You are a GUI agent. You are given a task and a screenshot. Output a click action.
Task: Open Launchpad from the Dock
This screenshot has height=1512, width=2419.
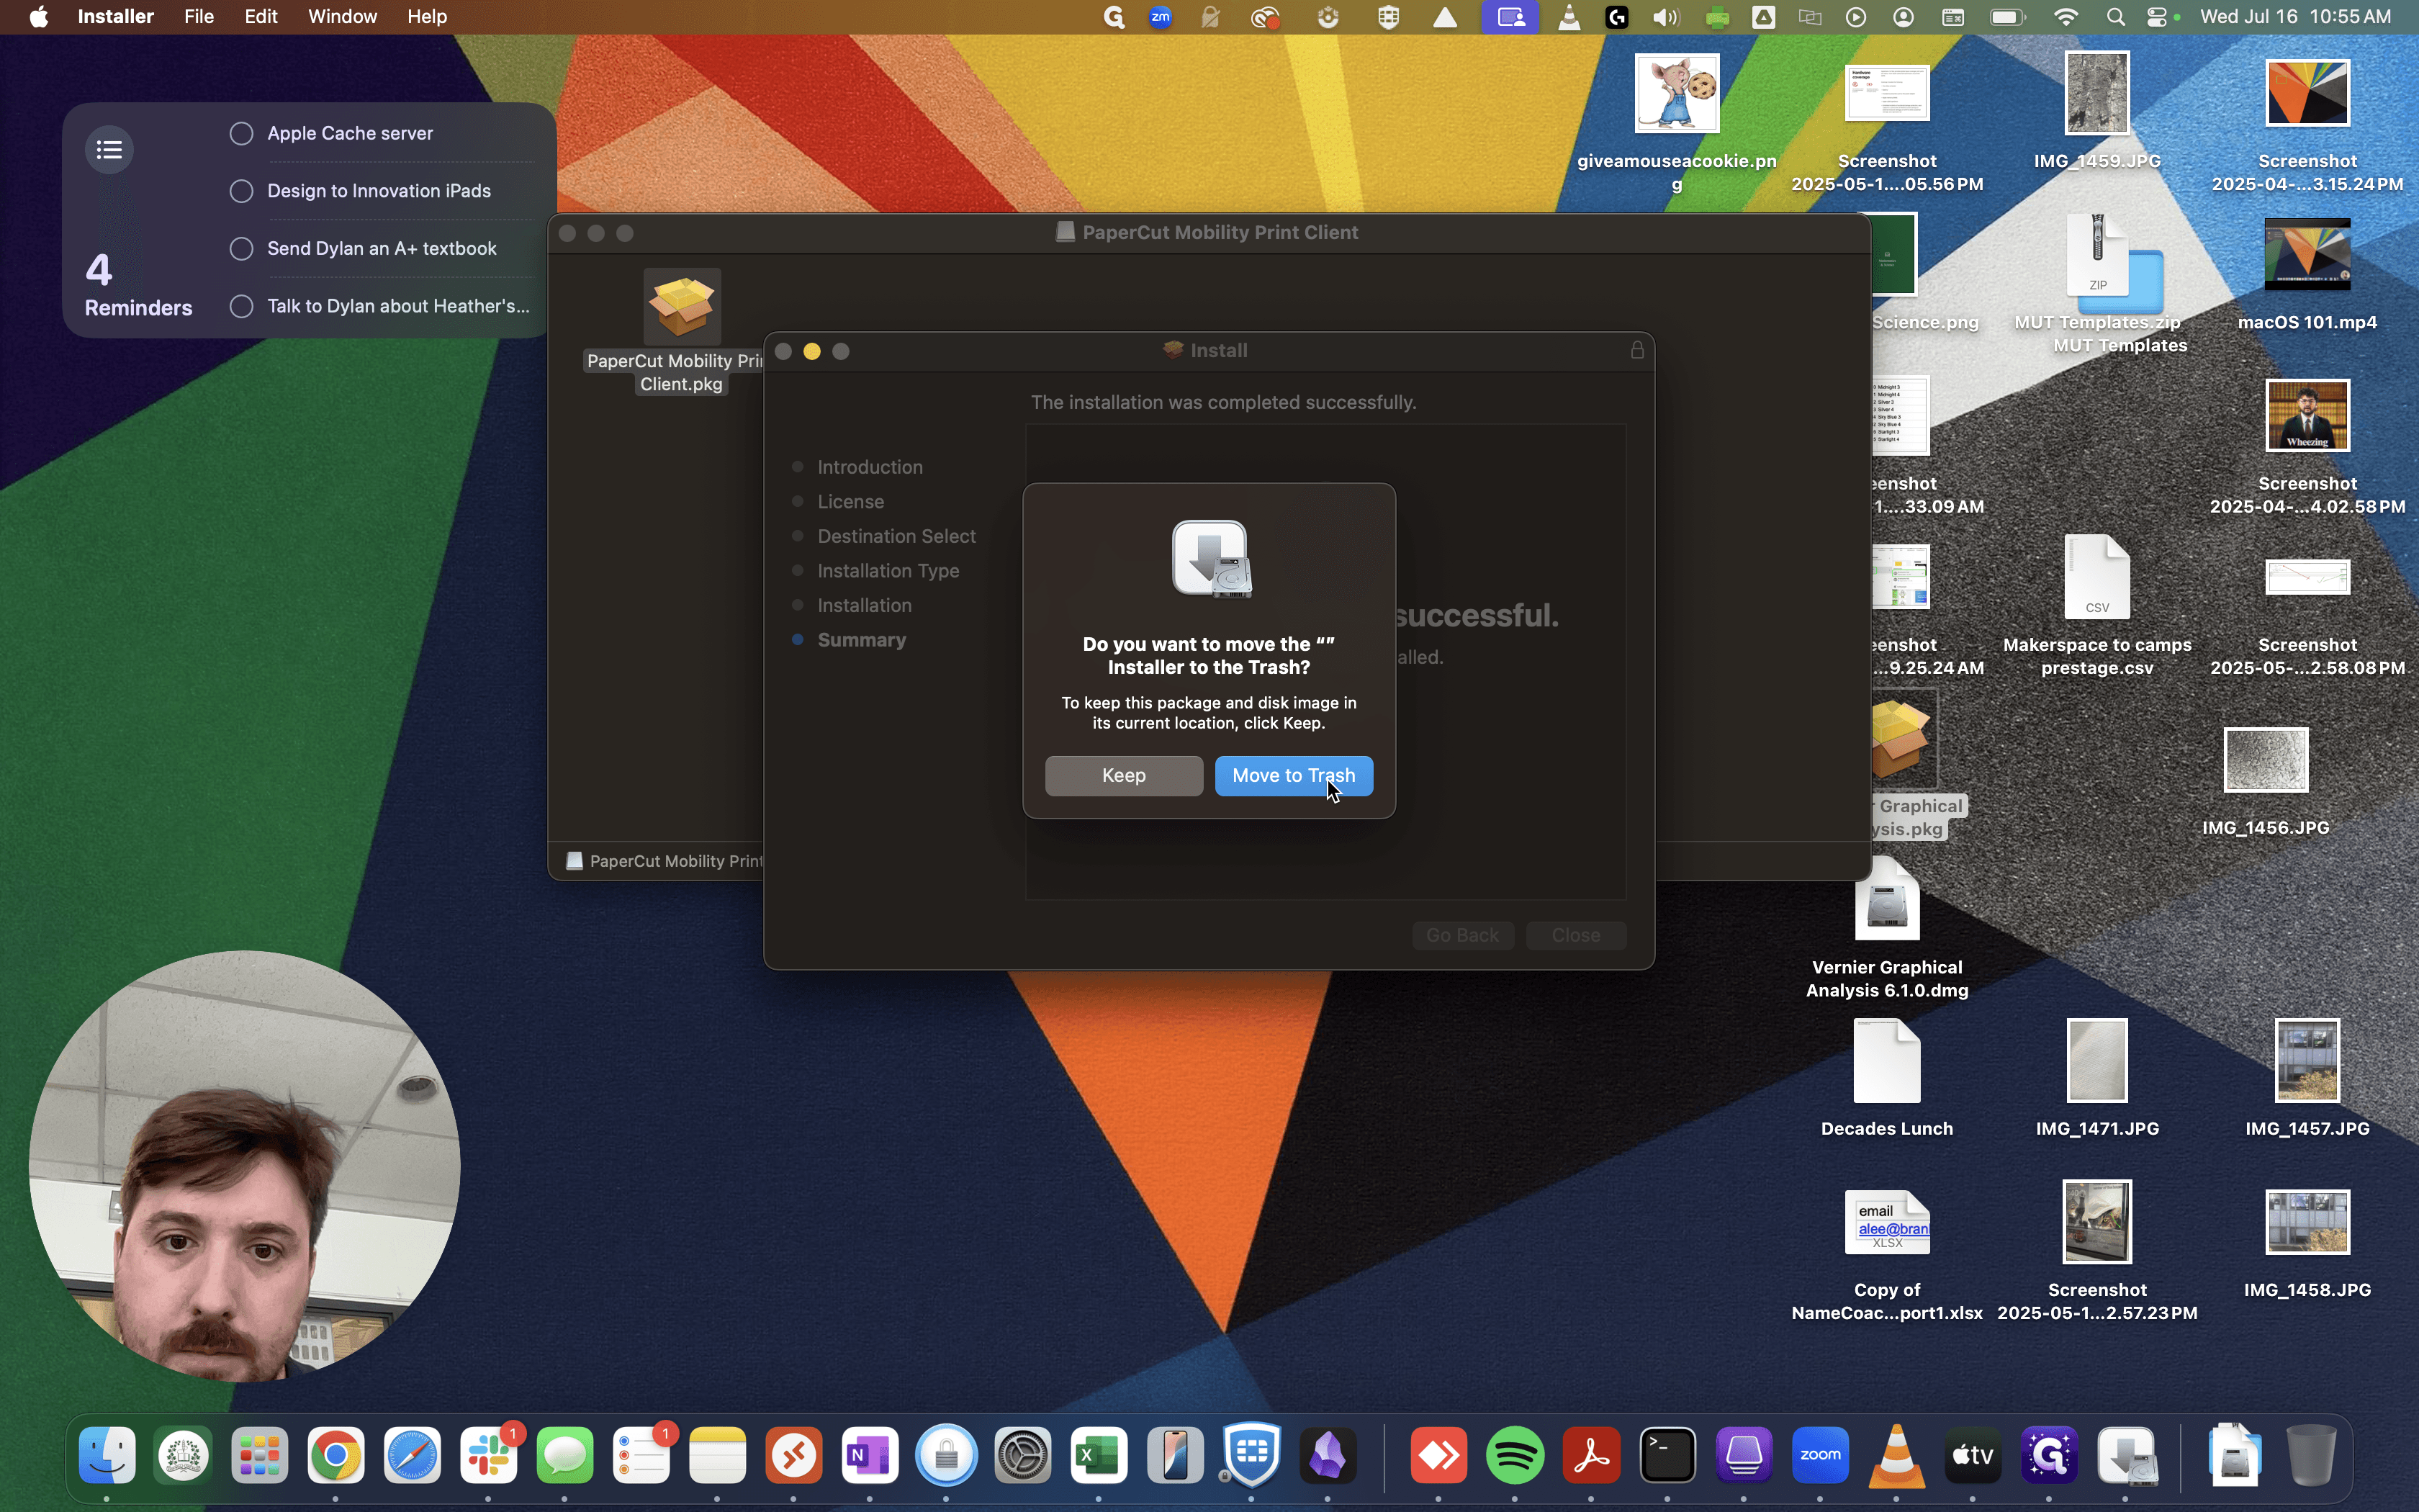pos(260,1455)
